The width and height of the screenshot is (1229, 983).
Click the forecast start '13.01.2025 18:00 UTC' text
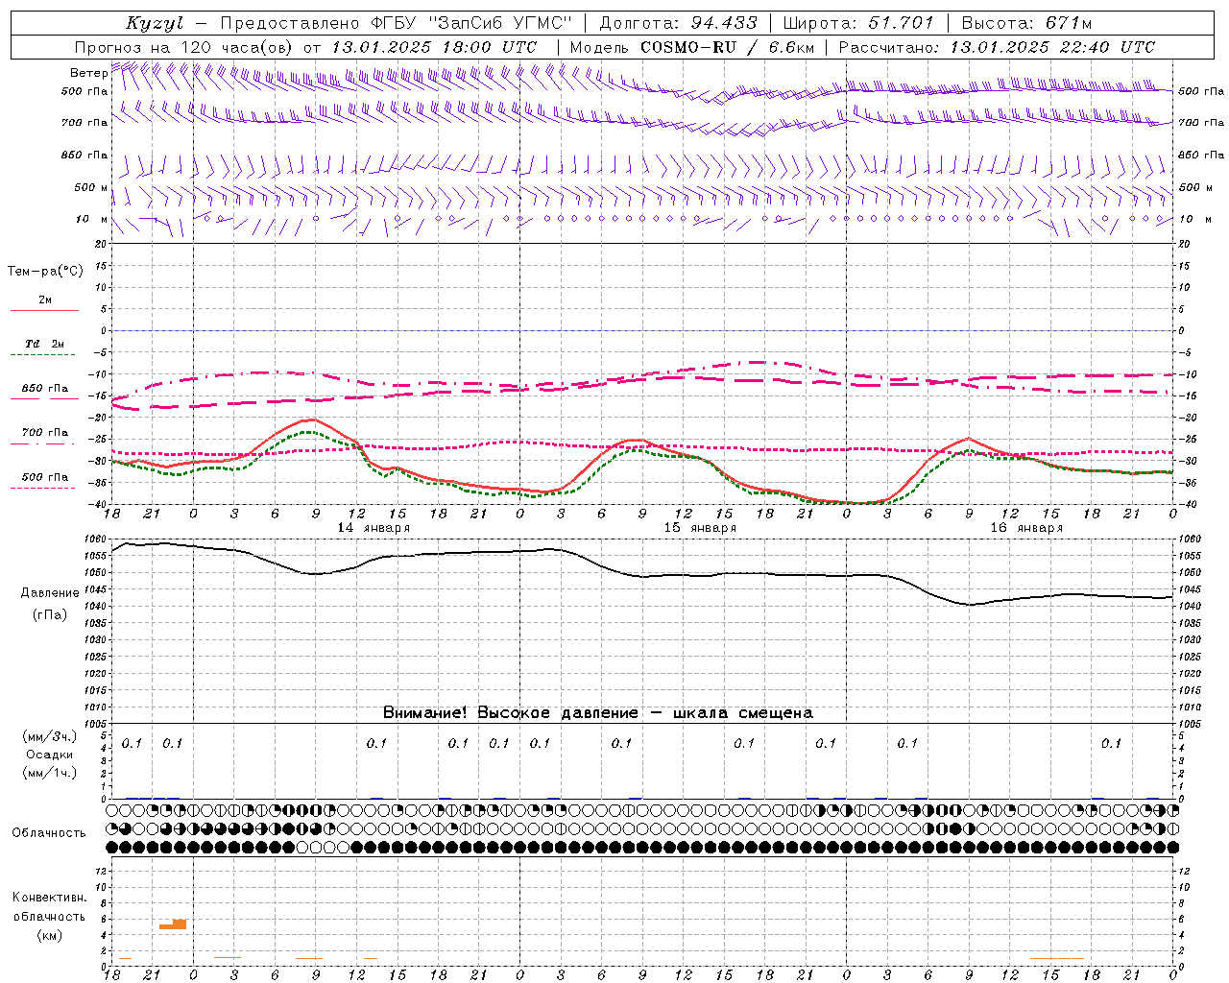coord(434,47)
